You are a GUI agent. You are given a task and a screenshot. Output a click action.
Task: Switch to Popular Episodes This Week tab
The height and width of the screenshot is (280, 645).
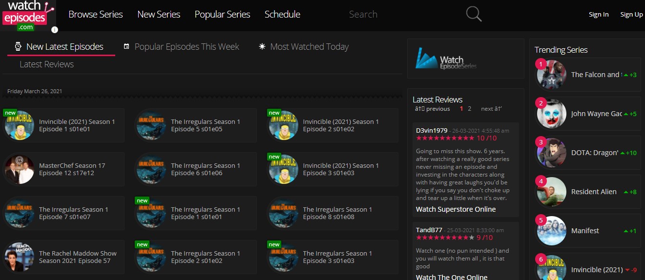click(181, 46)
